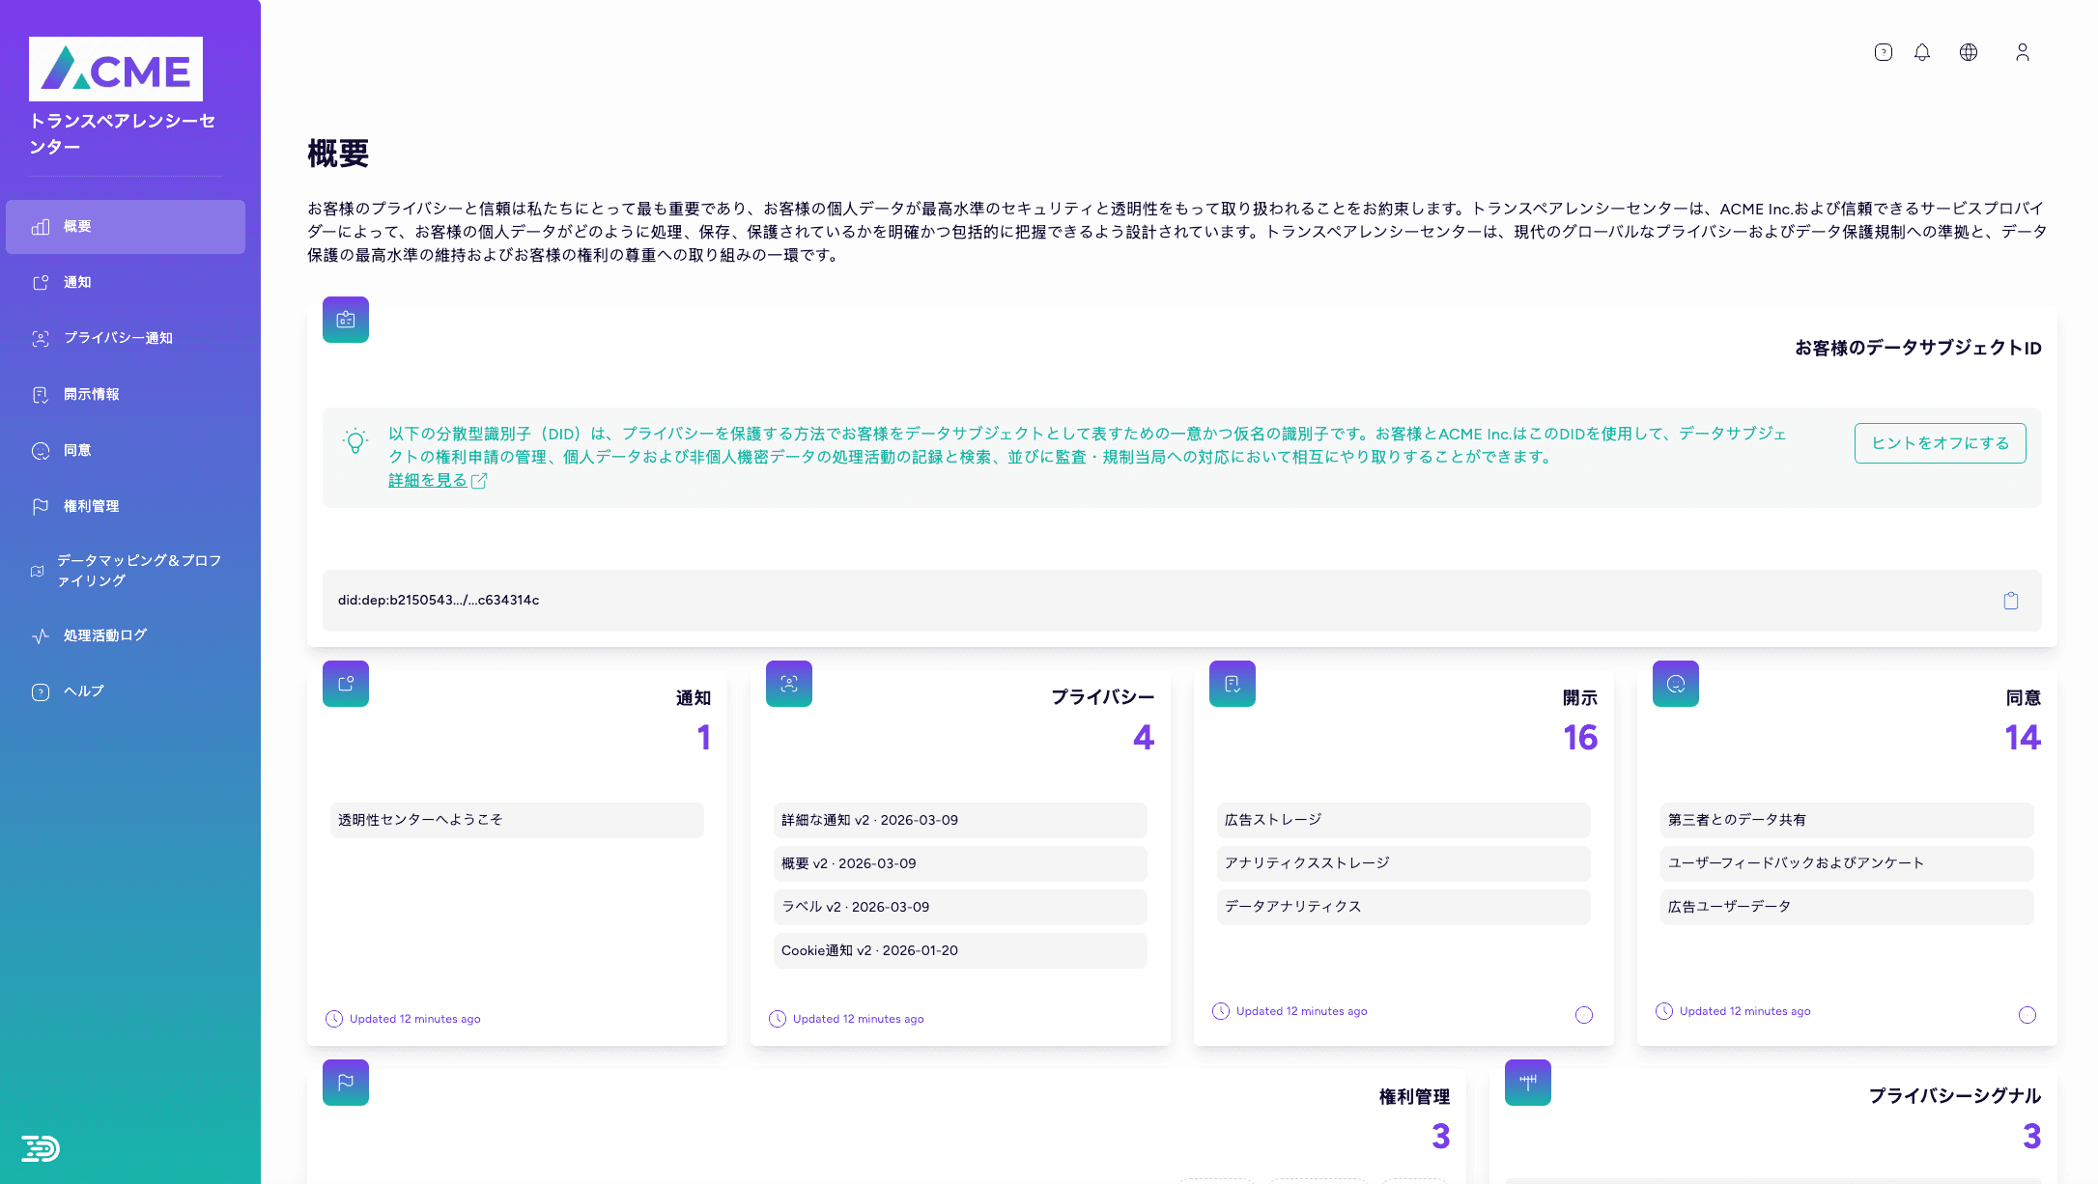Click the 開示 card document icon

[x=1232, y=684]
